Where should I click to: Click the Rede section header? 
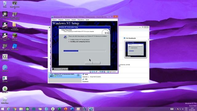coord(86,75)
